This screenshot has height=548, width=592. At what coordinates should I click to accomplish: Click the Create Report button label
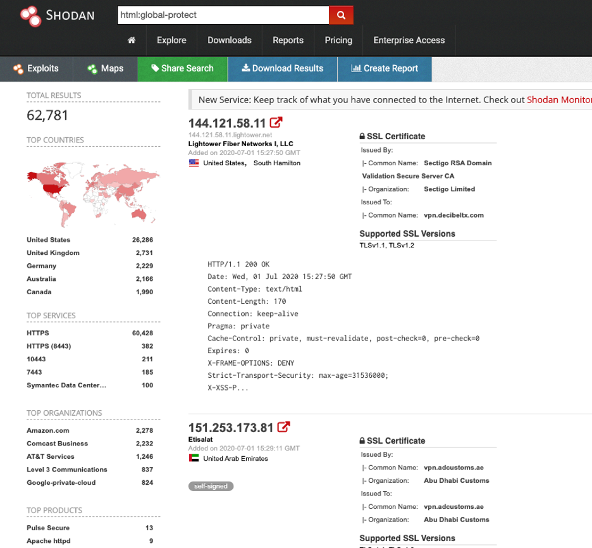pyautogui.click(x=391, y=68)
